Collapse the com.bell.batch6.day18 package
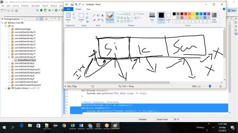Viewport: 238px width, 133px height. point(9,57)
